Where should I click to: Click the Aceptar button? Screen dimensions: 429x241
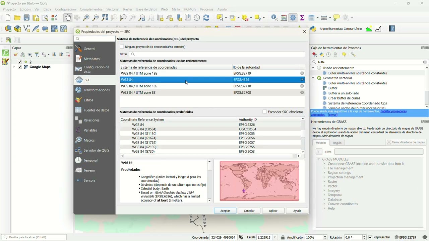[x=225, y=211]
